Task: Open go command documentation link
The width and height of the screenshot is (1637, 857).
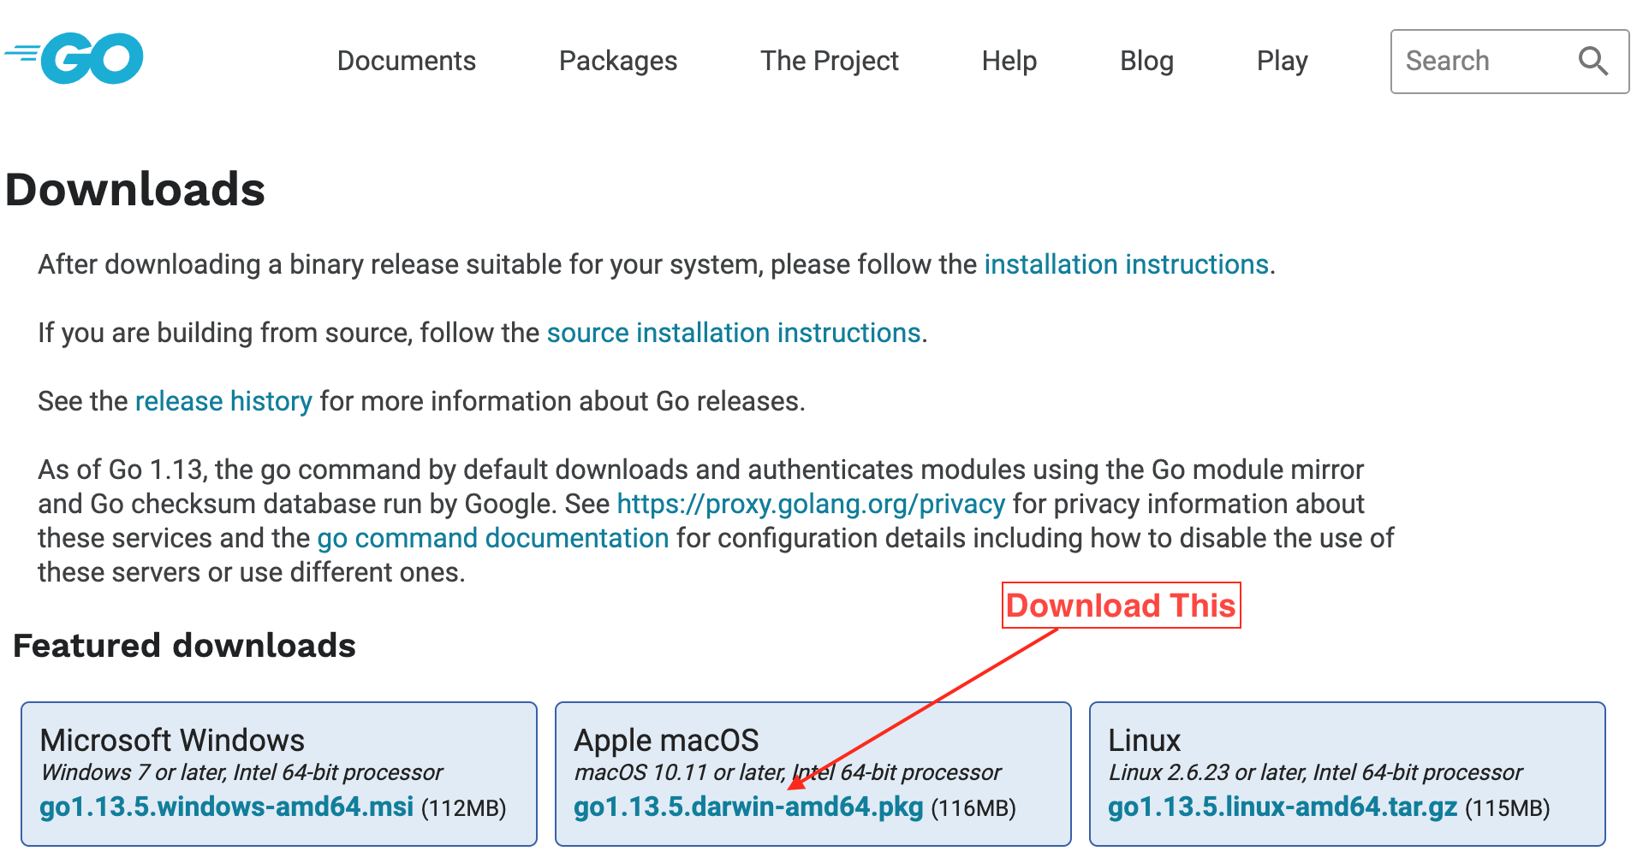Action: 493,538
